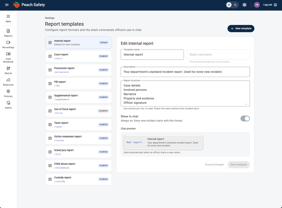Viewport: 282px width, 208px height.
Task: Open Case Notebook in the sidebar
Action: click(x=8, y=57)
